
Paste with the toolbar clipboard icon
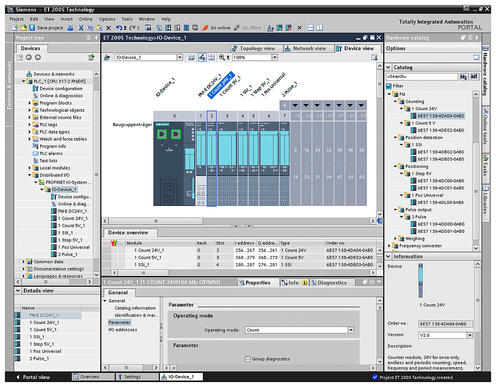click(99, 28)
